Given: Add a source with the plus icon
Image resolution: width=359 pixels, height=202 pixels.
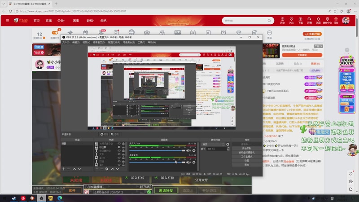Looking at the screenshot, I should pos(97,169).
